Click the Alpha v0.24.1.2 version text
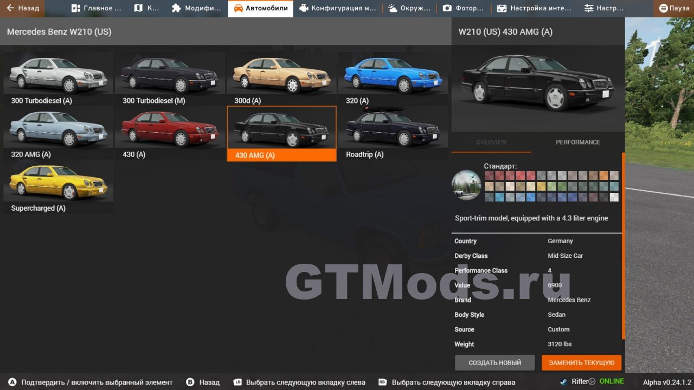The width and height of the screenshot is (694, 390). 667,382
